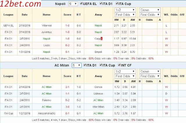Toggle the ITA Cup checkbox in Napoli section
Screen dimensions: 186x123
(x=117, y=3)
